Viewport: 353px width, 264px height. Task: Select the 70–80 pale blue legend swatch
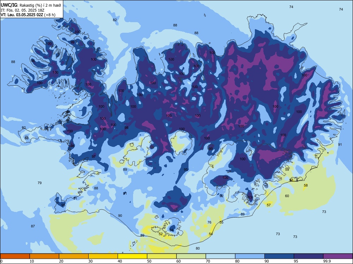coord(221,256)
